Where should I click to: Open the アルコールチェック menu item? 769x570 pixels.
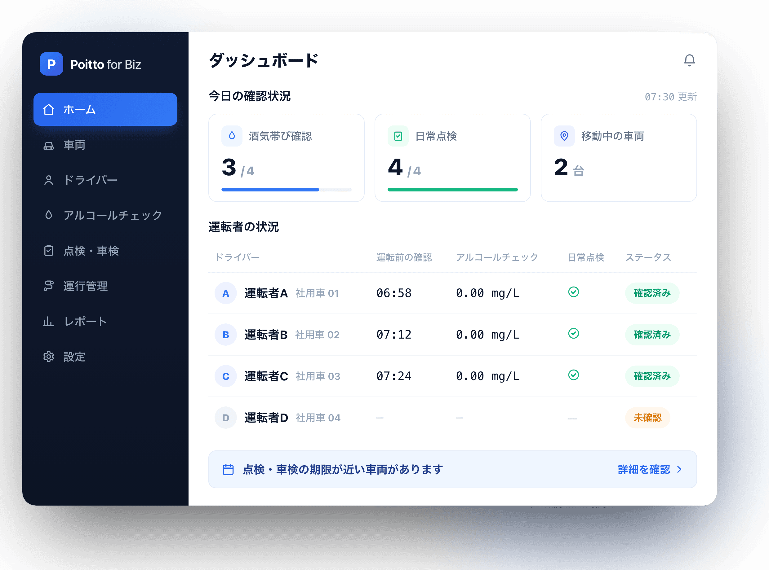(x=105, y=215)
